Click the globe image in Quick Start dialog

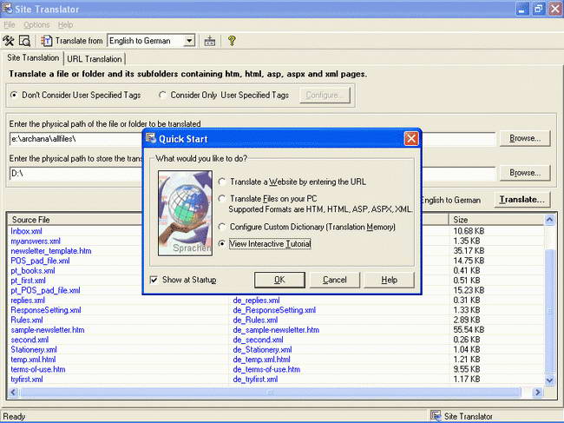pos(185,213)
